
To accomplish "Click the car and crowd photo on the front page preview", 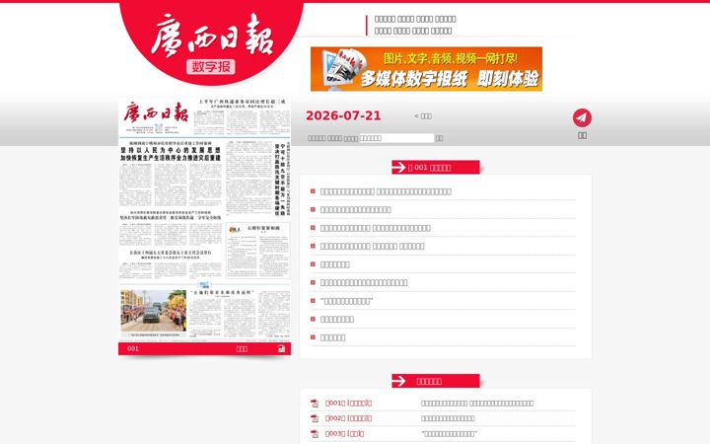I will tap(154, 311).
